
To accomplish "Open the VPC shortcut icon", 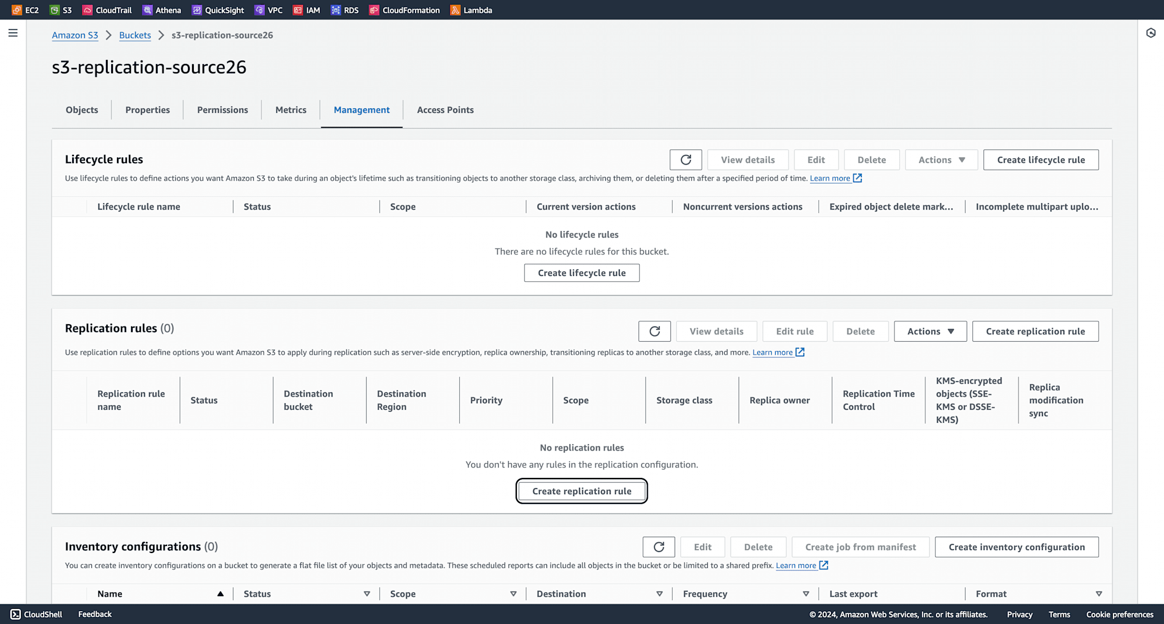I will tap(260, 10).
